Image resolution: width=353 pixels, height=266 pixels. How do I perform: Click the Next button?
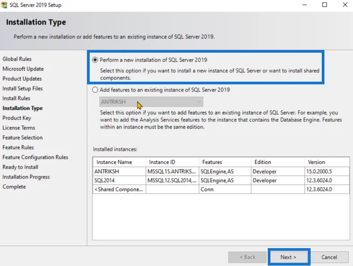click(x=289, y=257)
